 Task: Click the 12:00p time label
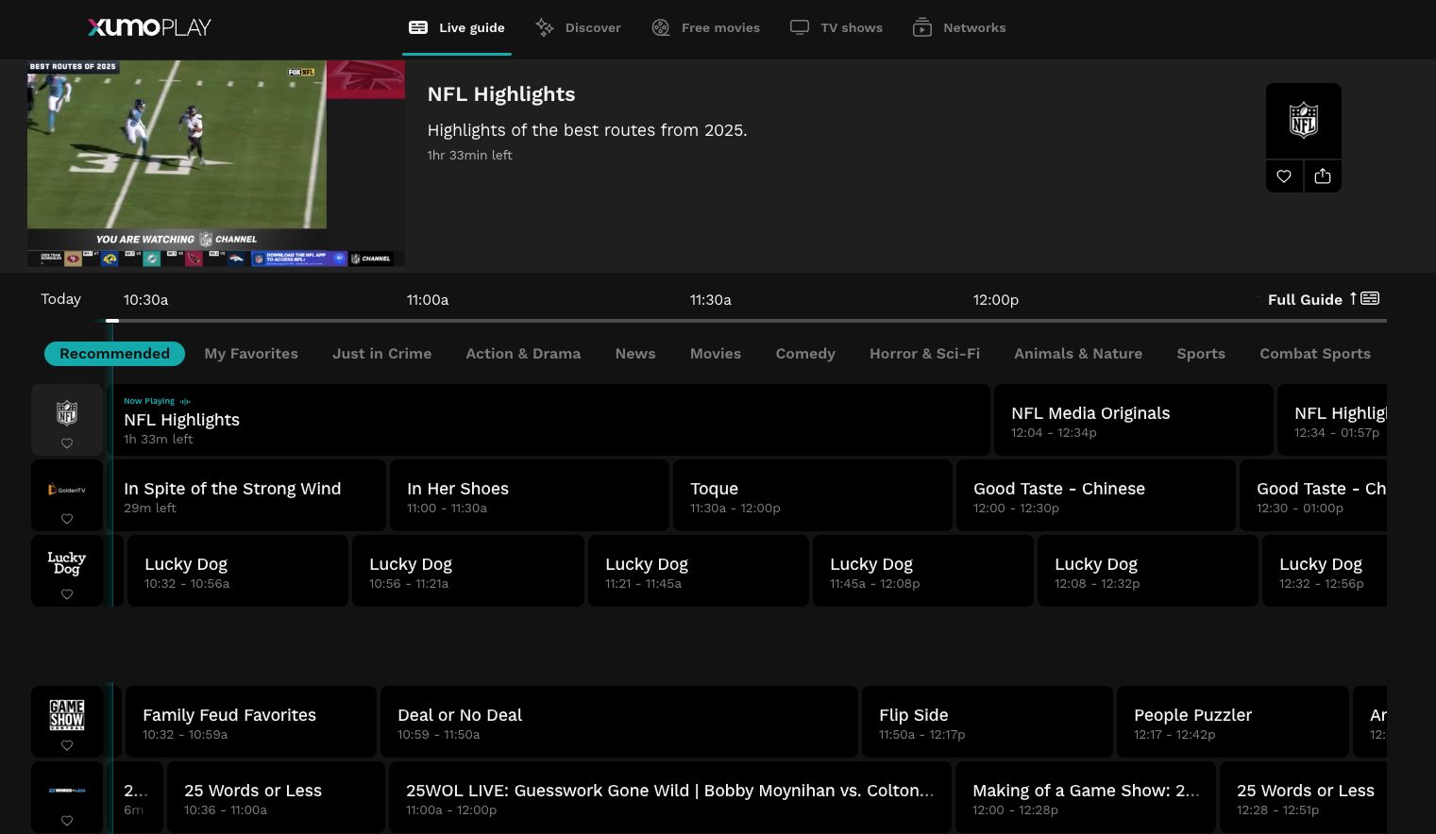996,300
